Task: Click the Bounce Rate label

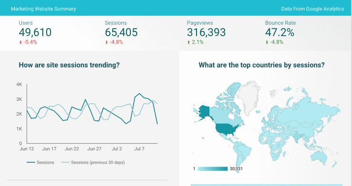Action: coord(280,23)
